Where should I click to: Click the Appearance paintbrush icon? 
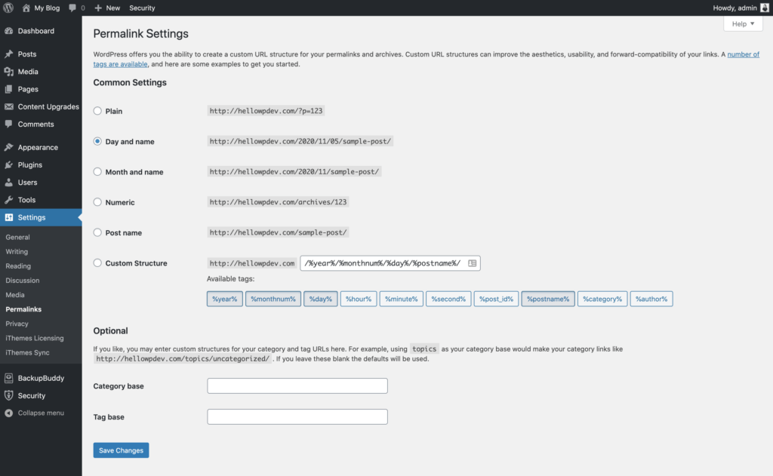tap(8, 147)
